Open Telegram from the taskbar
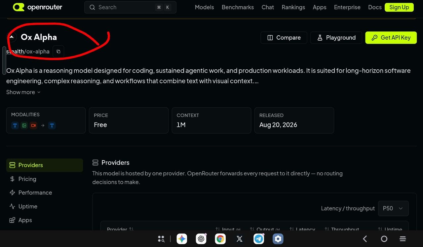 click(x=259, y=239)
